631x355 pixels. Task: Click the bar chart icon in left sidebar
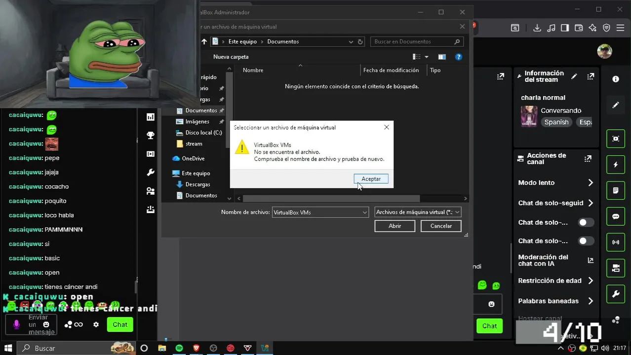pyautogui.click(x=151, y=117)
